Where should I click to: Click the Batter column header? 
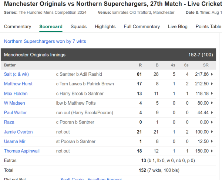tap(10, 65)
